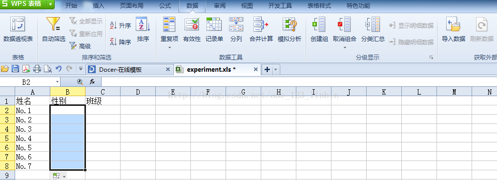The image size is (497, 180).
Task: Switch to the 插入 ribbon tab
Action: pyautogui.click(x=98, y=6)
